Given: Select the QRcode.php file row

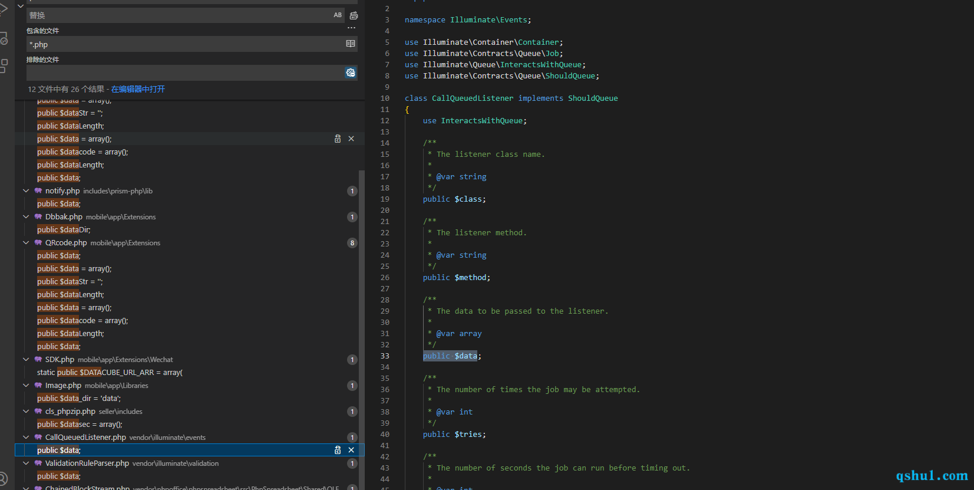Looking at the screenshot, I should point(190,243).
